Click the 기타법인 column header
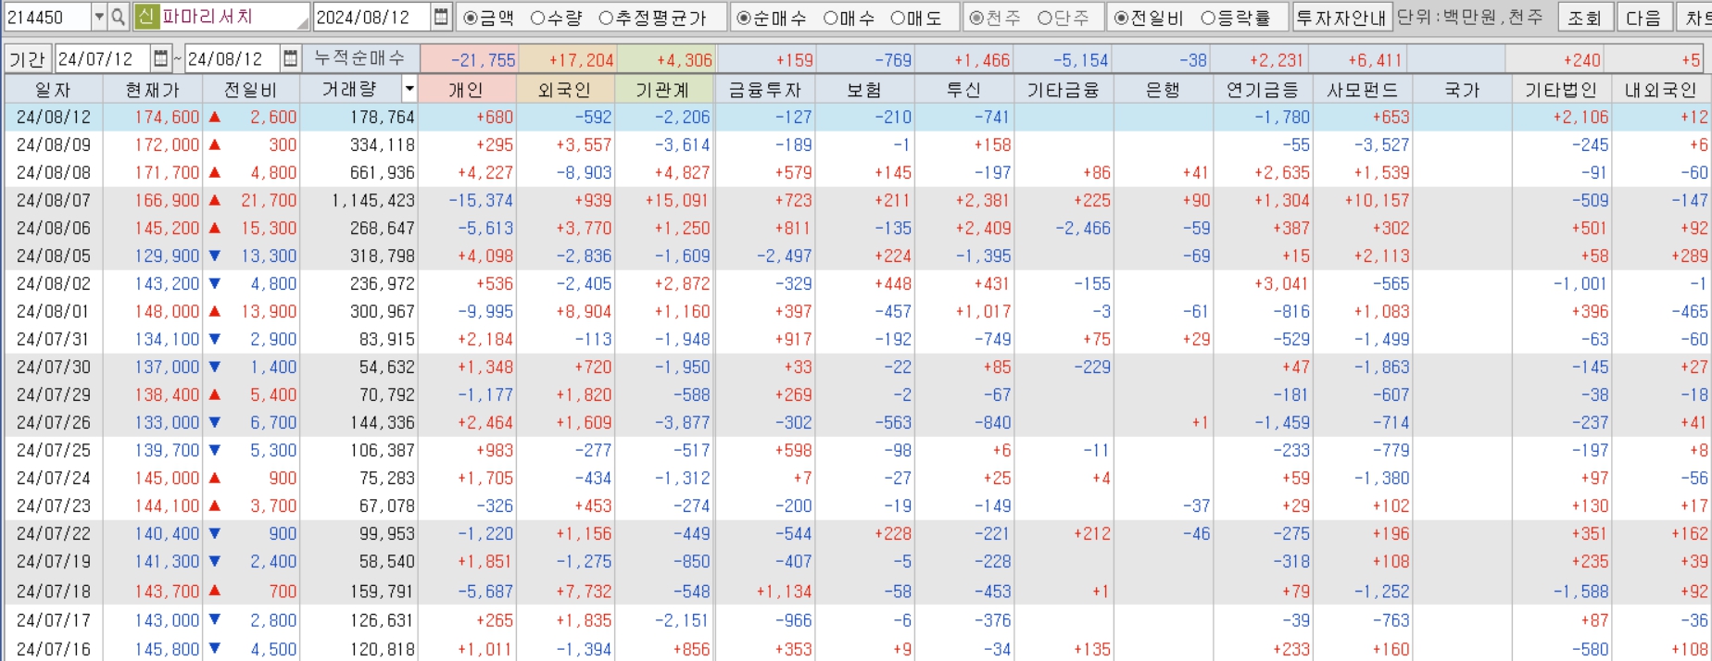Image resolution: width=1712 pixels, height=661 pixels. point(1561,90)
